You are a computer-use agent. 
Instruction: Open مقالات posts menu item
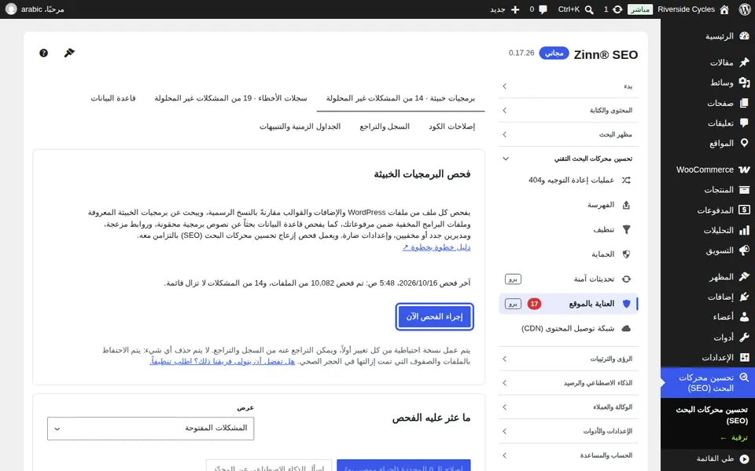[x=708, y=63]
